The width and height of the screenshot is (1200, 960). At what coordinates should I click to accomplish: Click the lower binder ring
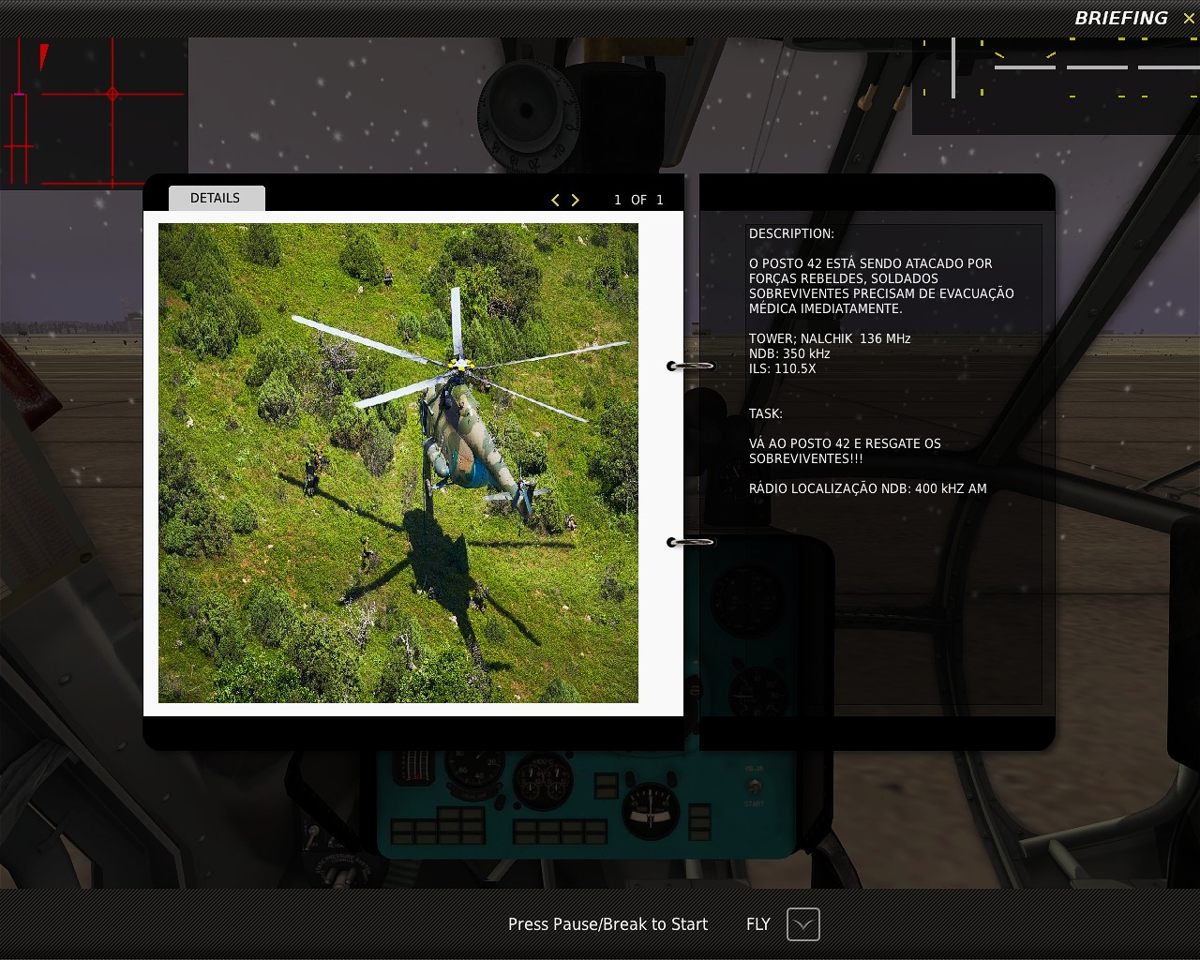click(x=691, y=542)
